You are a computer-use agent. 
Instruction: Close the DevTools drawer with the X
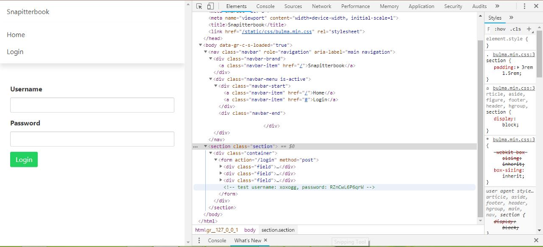[536, 241]
